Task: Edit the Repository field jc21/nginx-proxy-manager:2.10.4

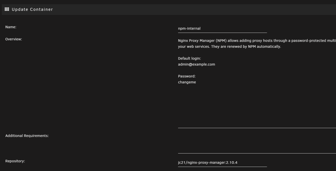Action: (222, 163)
